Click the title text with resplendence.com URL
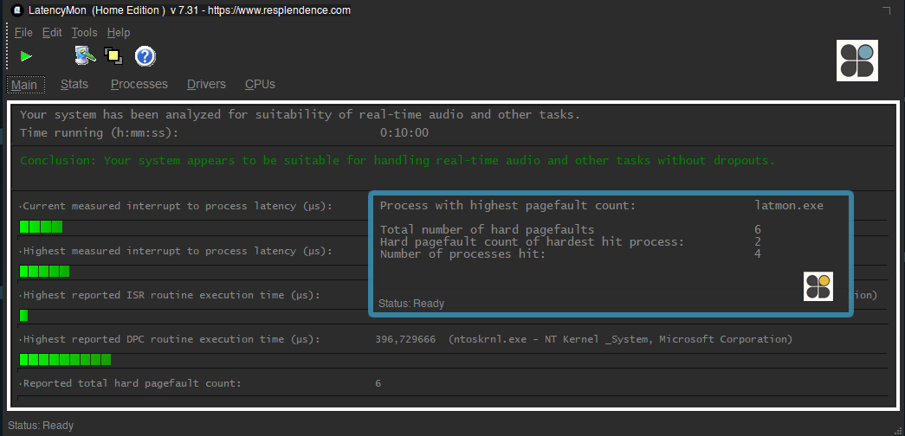 [x=190, y=10]
